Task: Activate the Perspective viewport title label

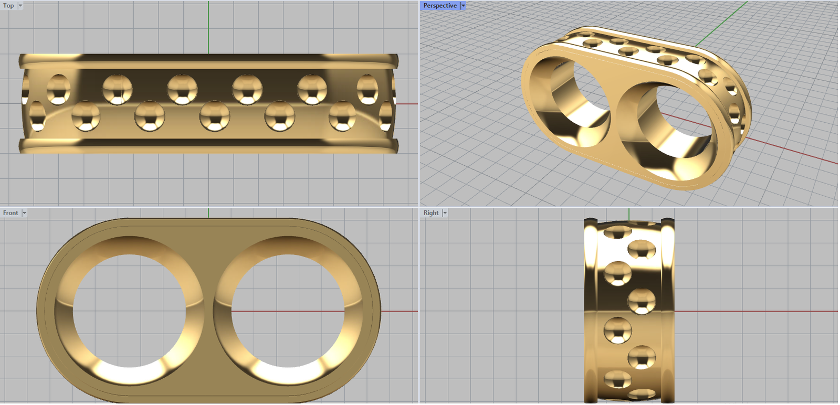Action: (x=440, y=6)
